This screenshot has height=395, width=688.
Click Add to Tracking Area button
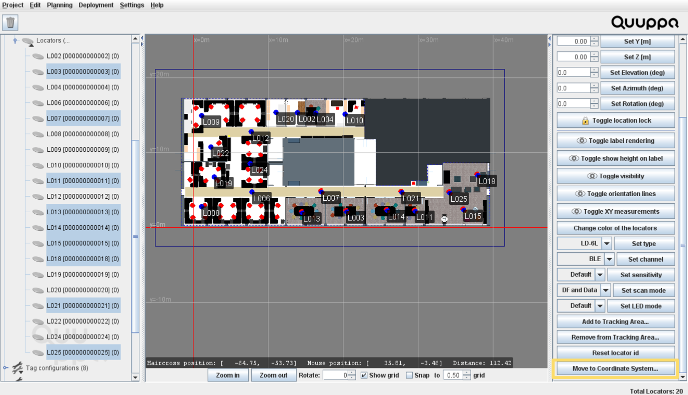tap(616, 322)
